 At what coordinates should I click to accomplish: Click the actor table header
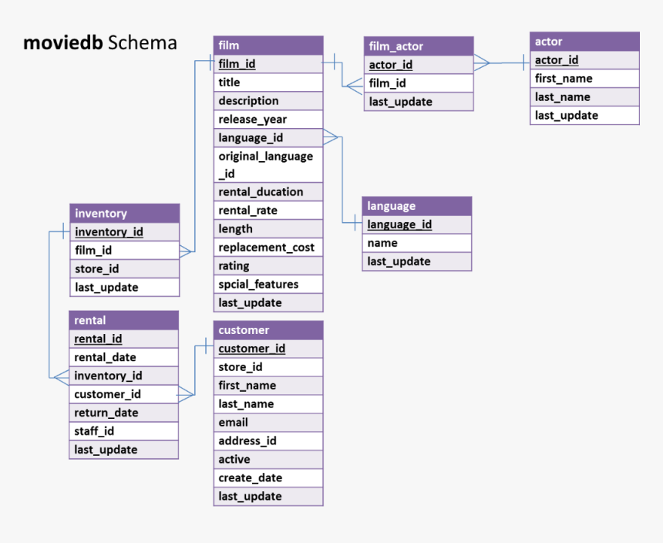(584, 42)
